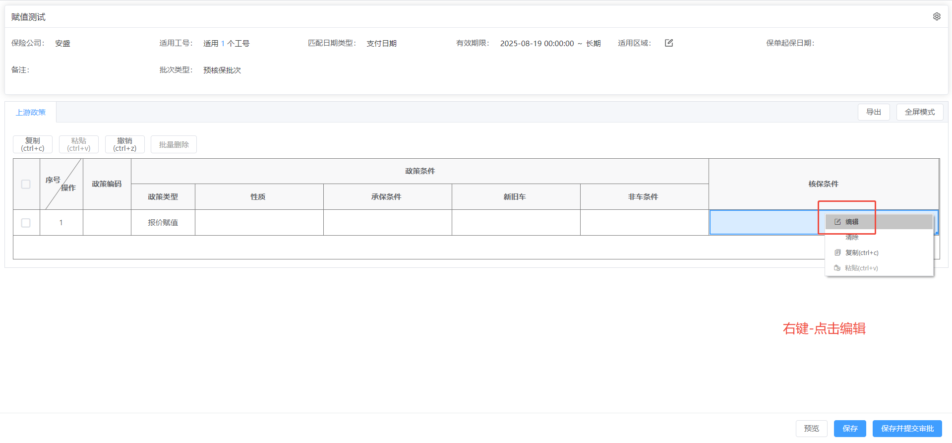Select the empty 承保条件 cell in row 1
Image resolution: width=952 pixels, height=443 pixels.
(x=387, y=223)
